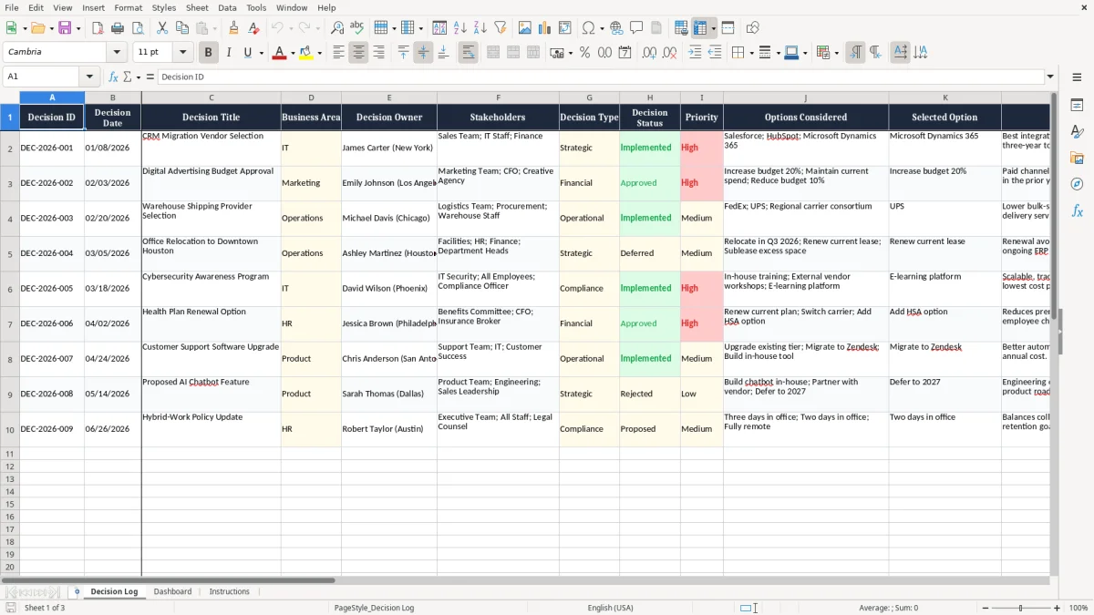Zoom in with the plus button
This screenshot has height=615, width=1094.
[1058, 608]
